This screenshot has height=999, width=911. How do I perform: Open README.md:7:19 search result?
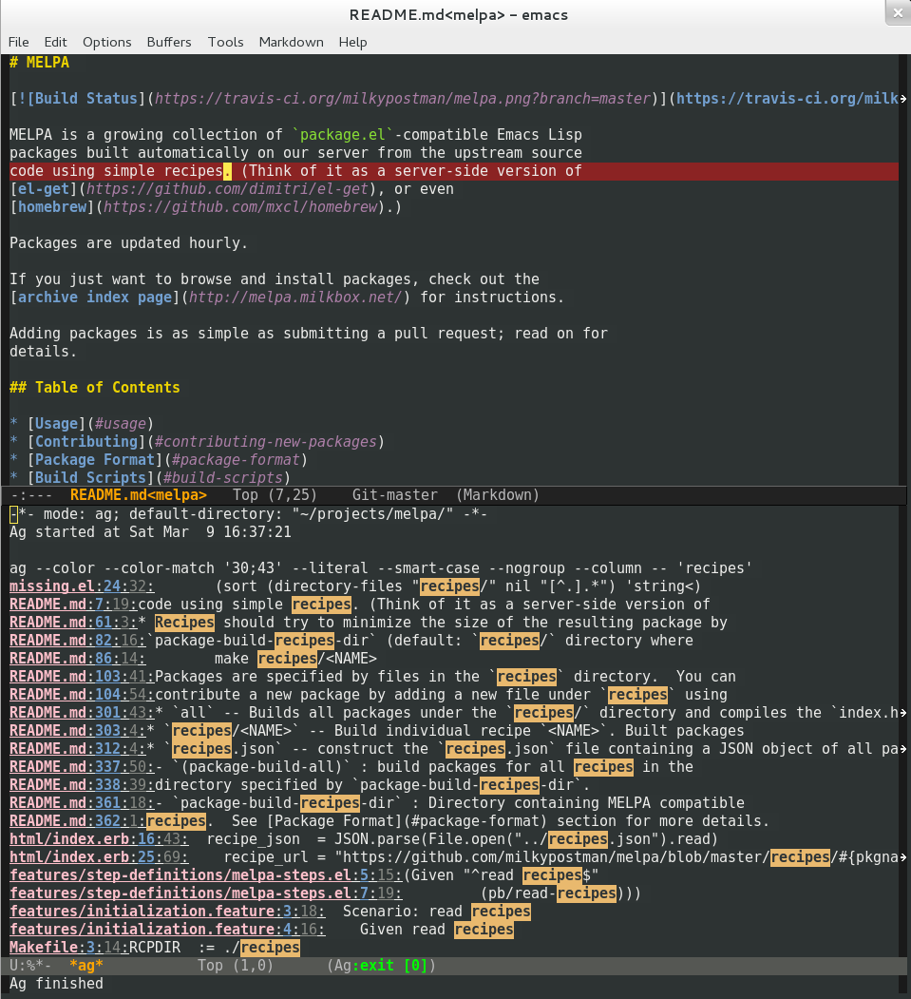73,604
